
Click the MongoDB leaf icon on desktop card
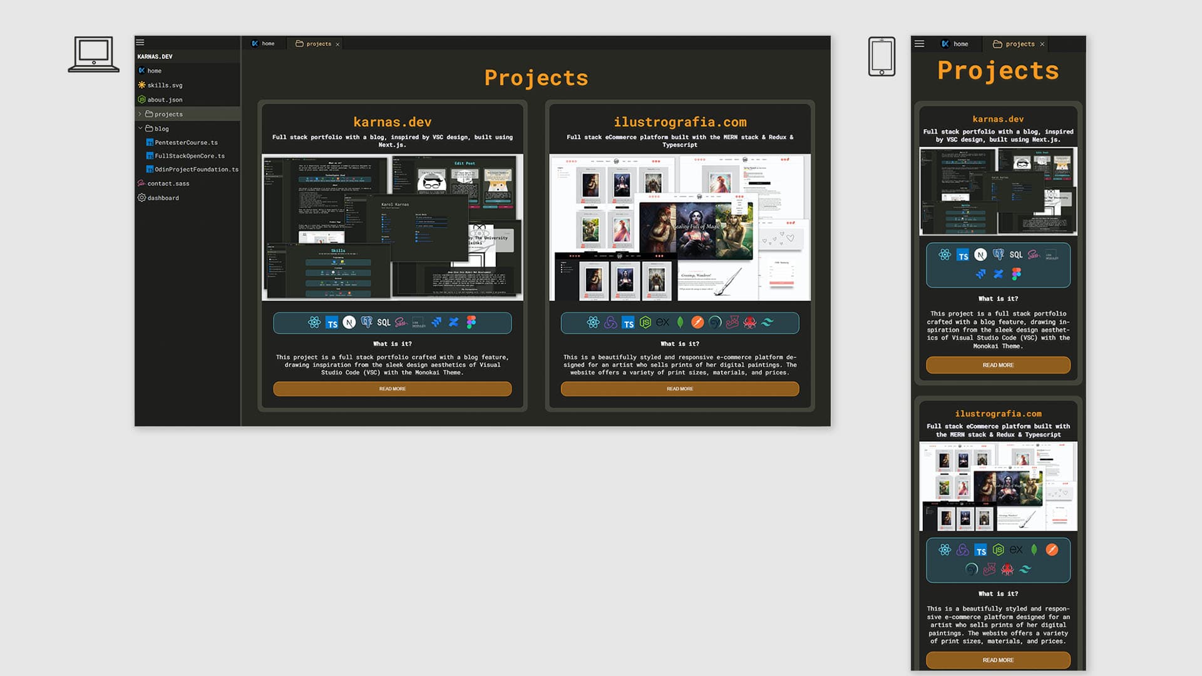tap(681, 322)
